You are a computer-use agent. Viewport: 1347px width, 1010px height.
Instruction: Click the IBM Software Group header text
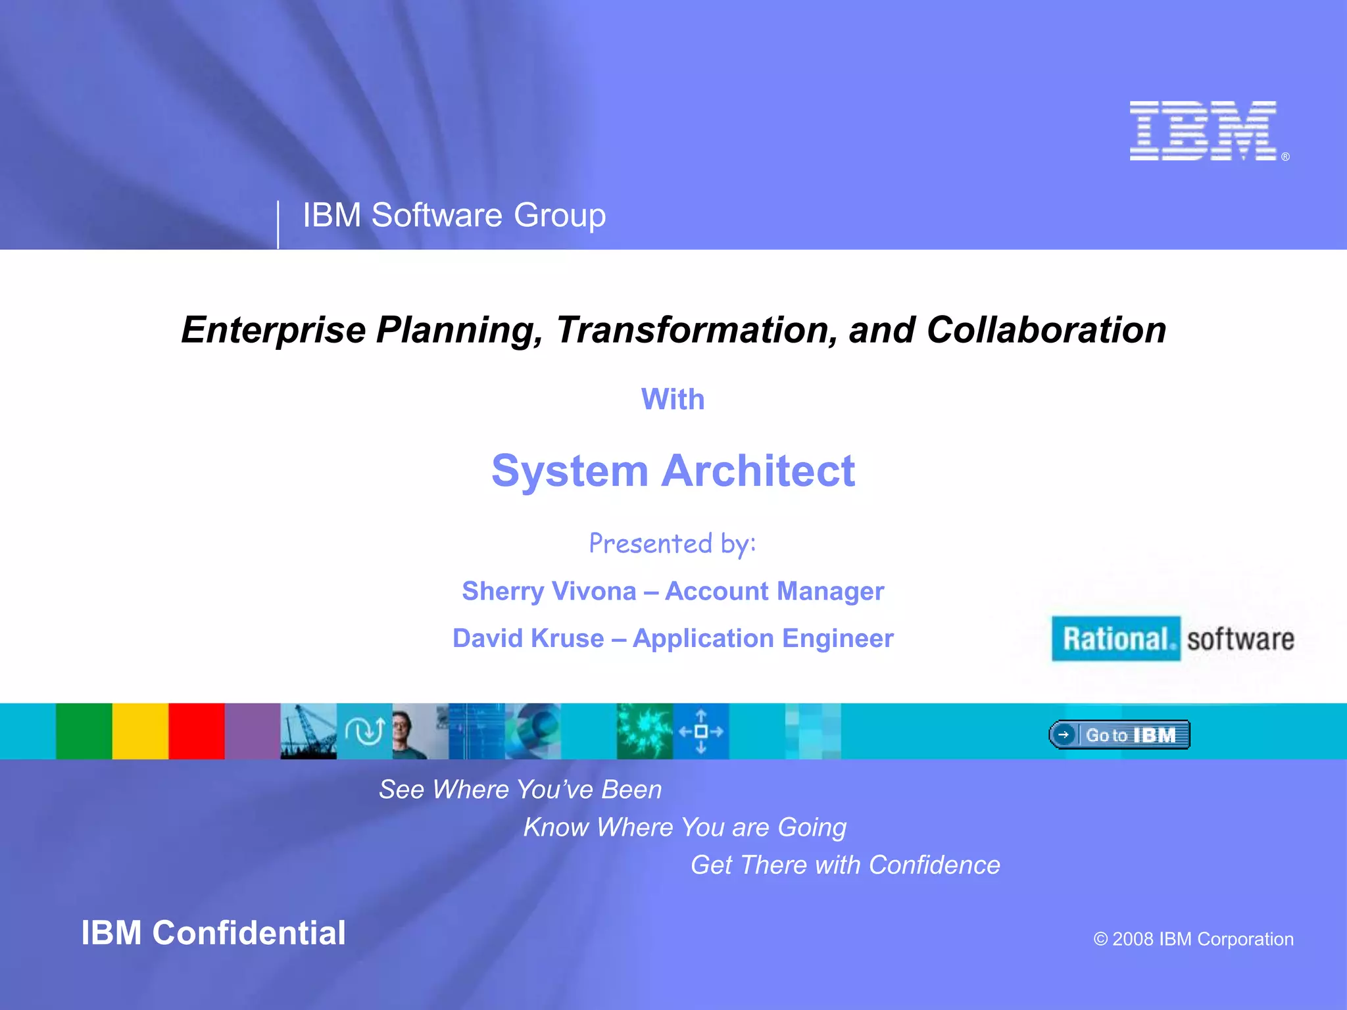[x=454, y=215]
